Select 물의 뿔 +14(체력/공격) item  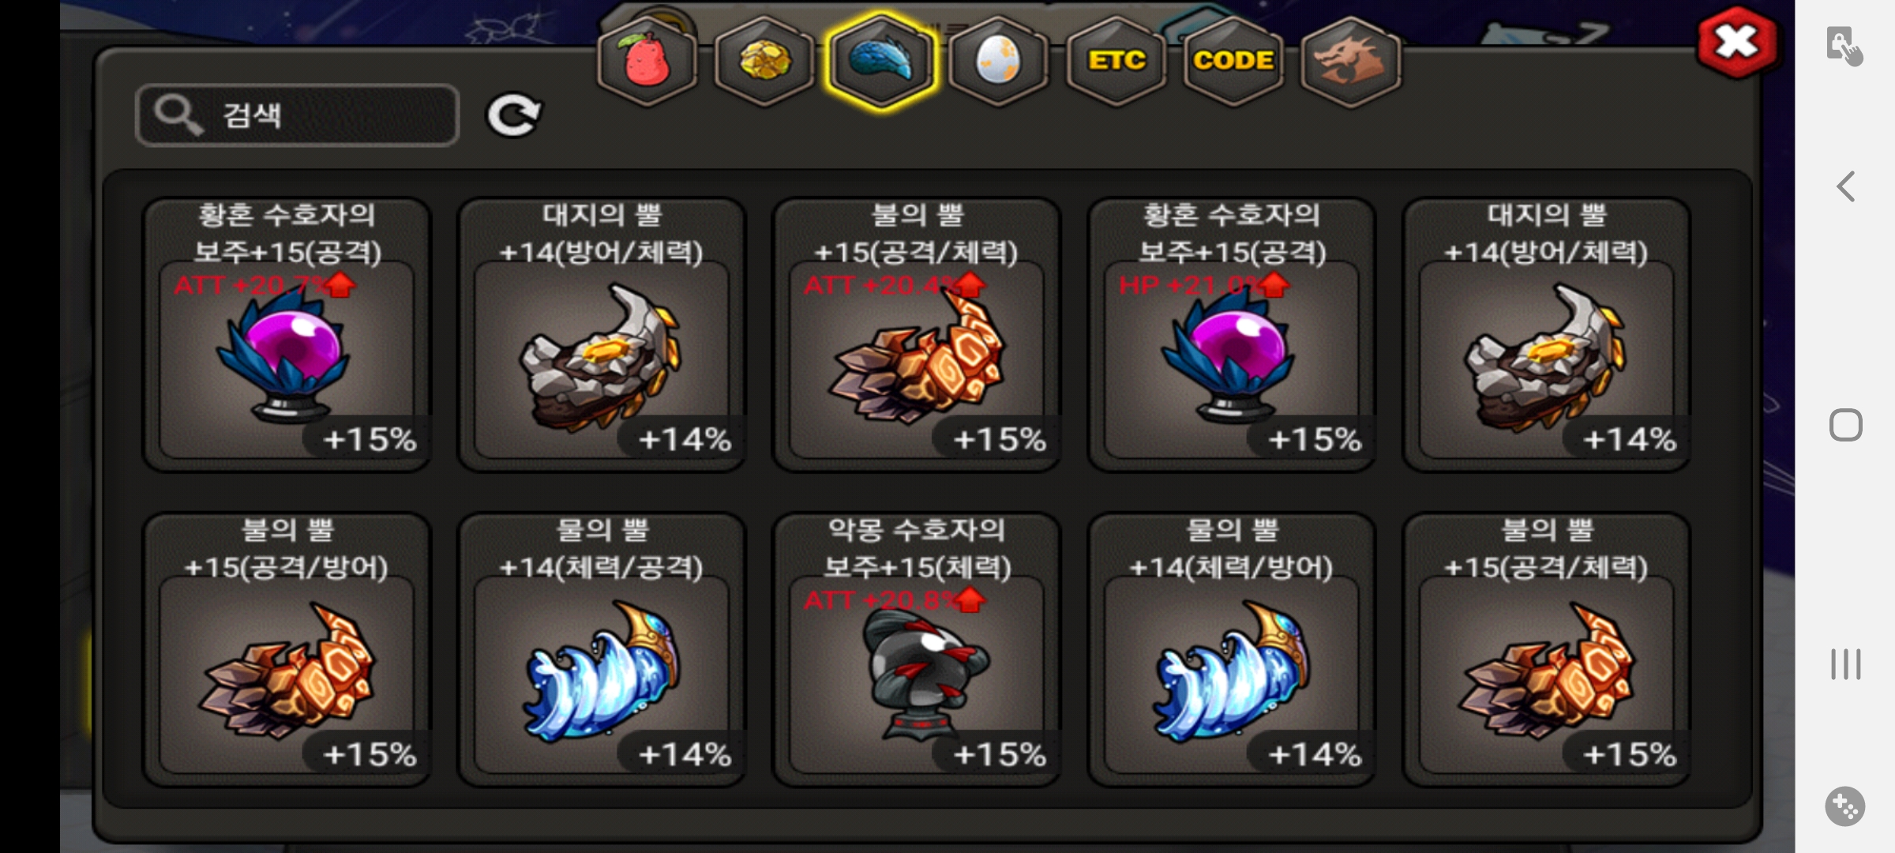coord(602,649)
